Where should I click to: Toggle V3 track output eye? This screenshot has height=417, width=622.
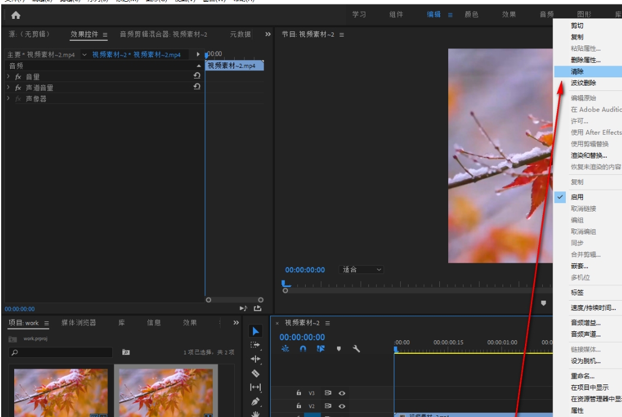click(342, 393)
